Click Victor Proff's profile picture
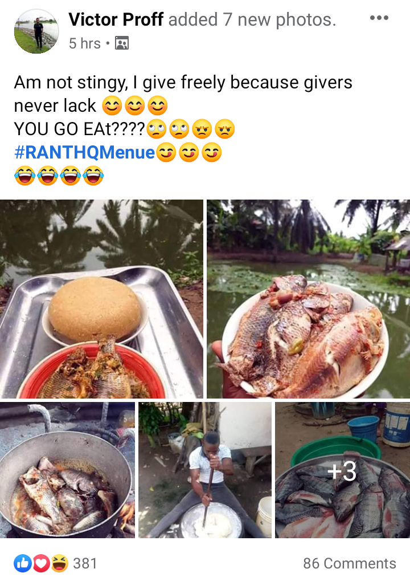Screen dimensions: 410x581 tap(36, 31)
